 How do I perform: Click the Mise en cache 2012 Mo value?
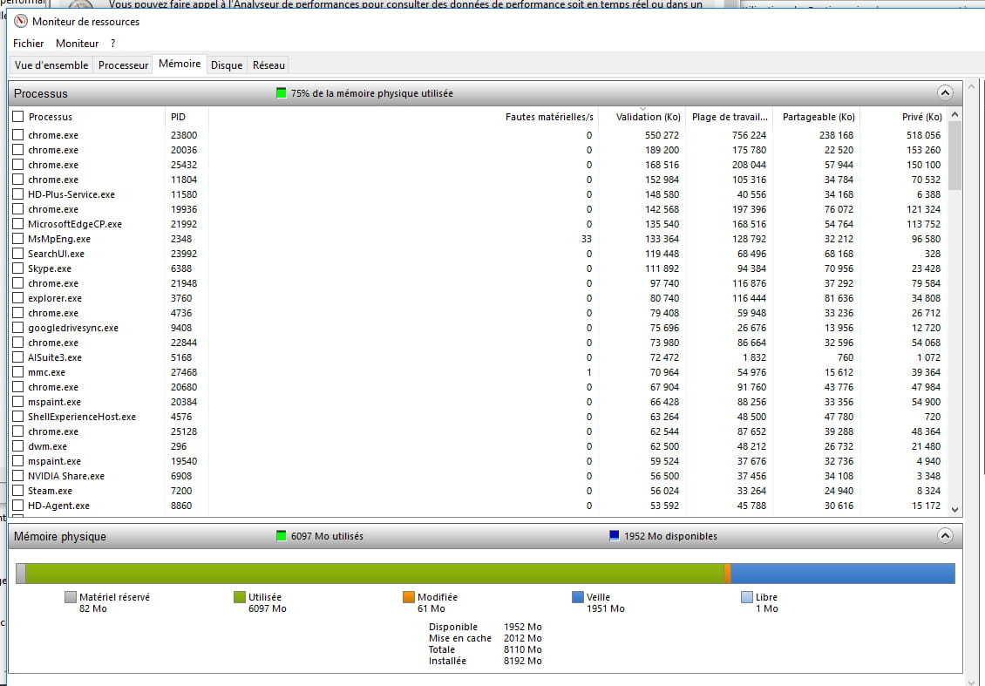point(523,638)
